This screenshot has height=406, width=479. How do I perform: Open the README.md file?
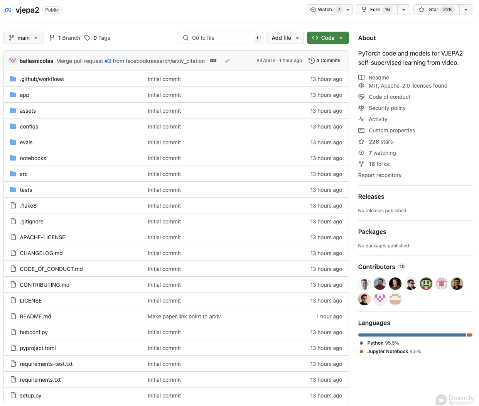click(x=35, y=316)
